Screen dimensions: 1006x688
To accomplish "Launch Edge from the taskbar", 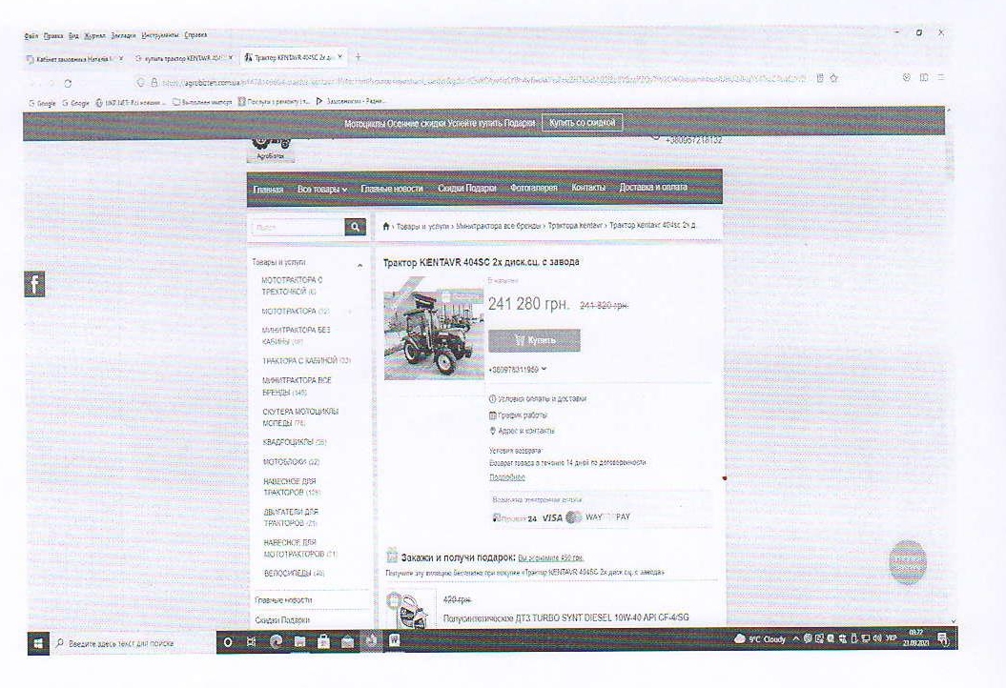I will [276, 641].
